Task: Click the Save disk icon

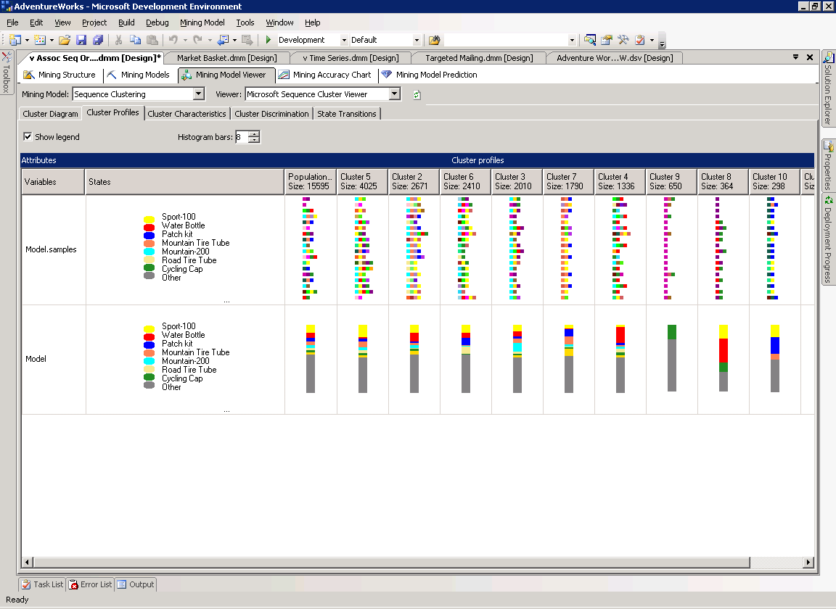Action: [x=81, y=40]
